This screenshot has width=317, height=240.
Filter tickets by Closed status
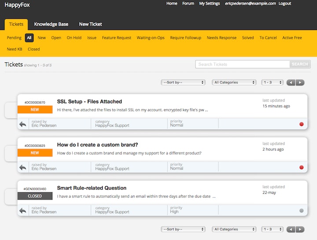(34, 49)
